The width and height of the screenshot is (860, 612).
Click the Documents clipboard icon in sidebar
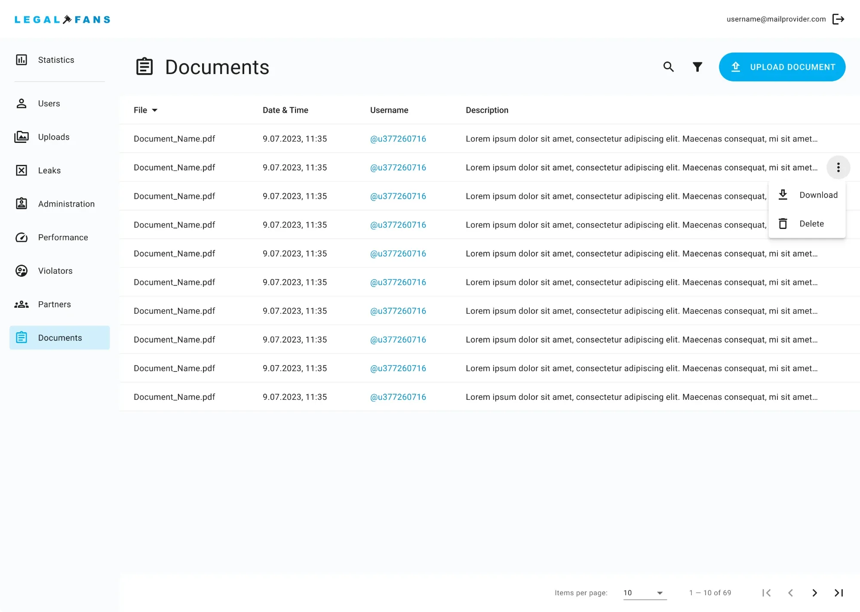[21, 337]
